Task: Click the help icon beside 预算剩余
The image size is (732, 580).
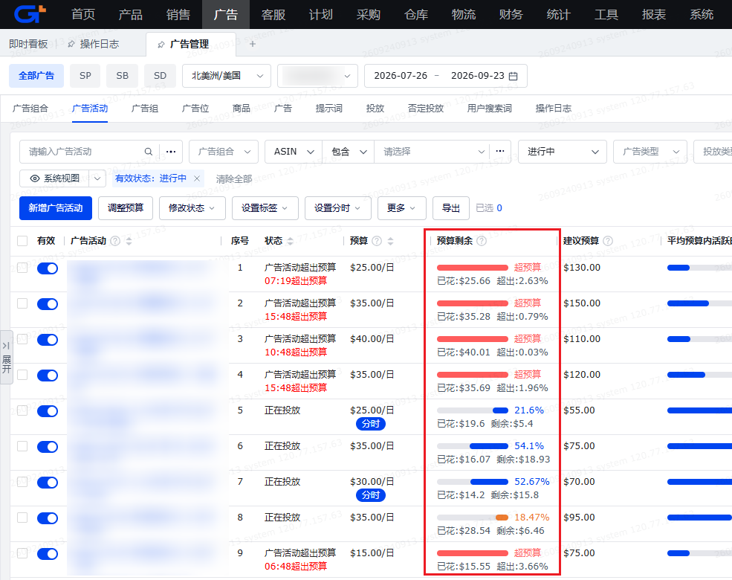Action: point(482,241)
